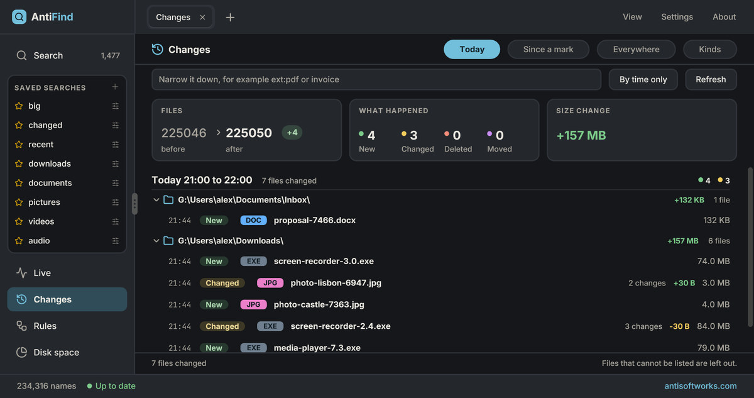Open the Live sidebar section
The width and height of the screenshot is (754, 398).
coord(67,273)
